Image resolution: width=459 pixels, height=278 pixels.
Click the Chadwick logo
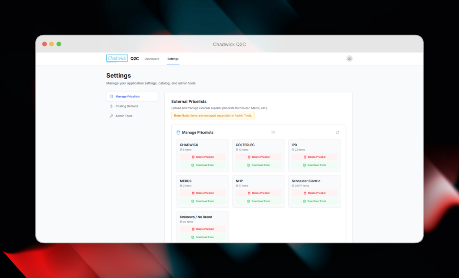click(x=117, y=58)
